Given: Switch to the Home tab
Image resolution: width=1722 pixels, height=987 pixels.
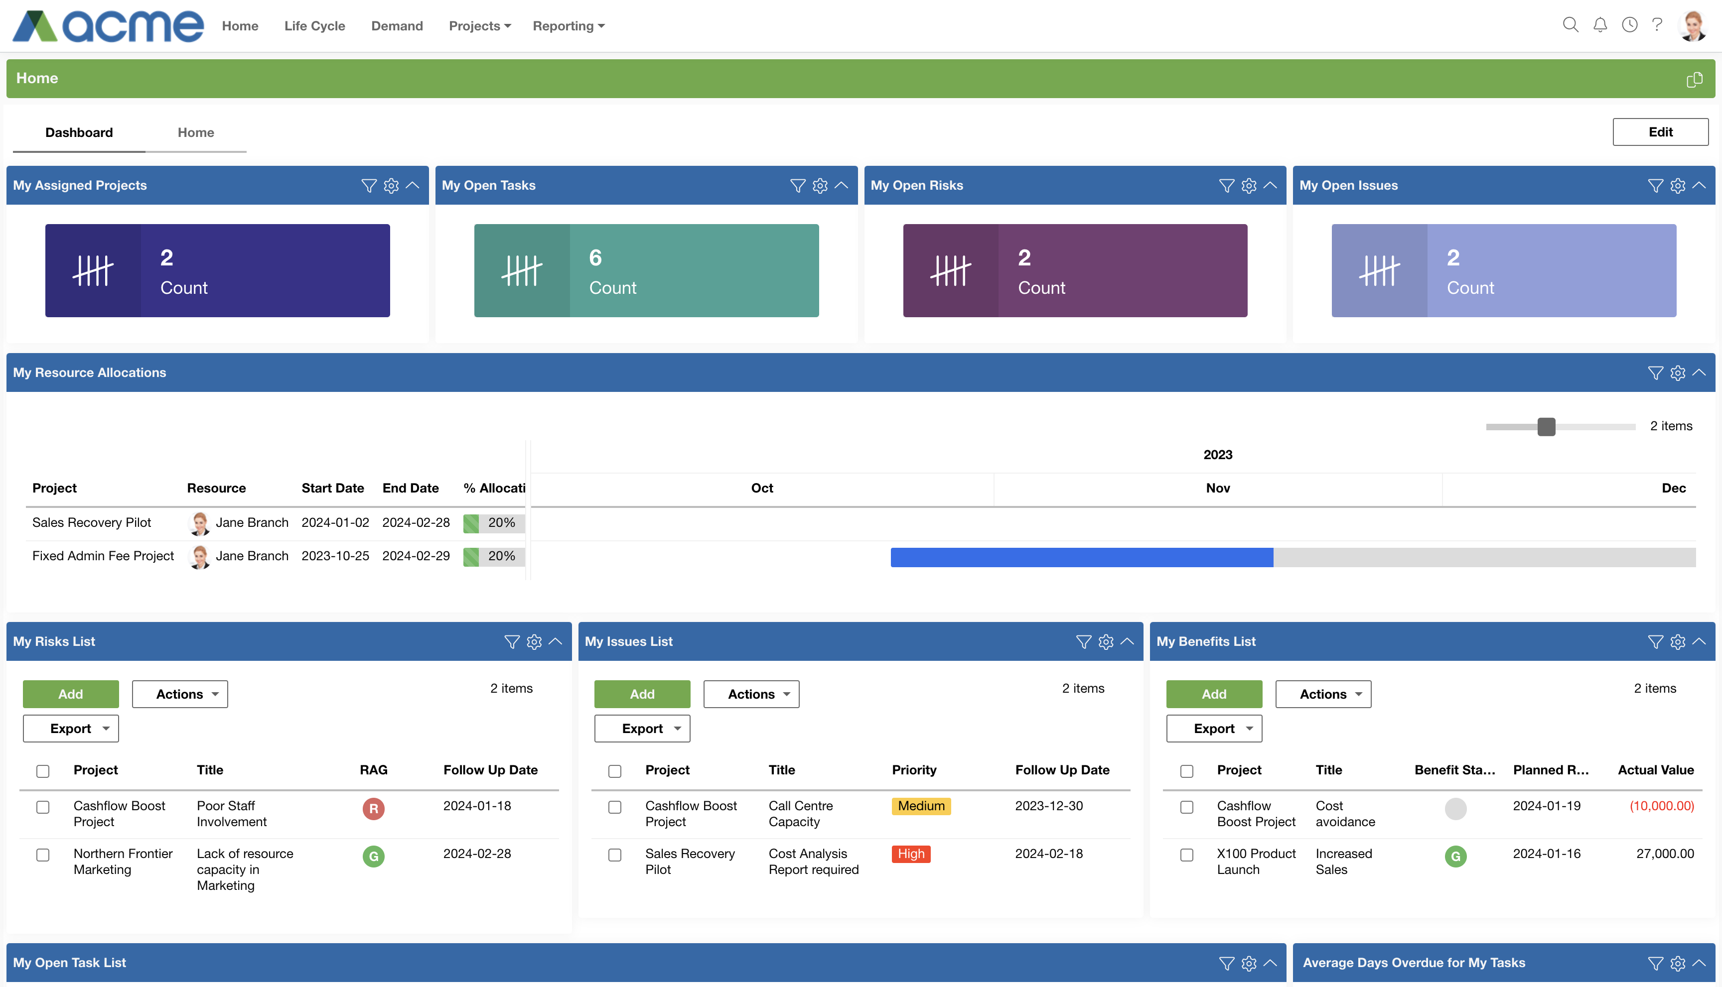Looking at the screenshot, I should point(196,133).
